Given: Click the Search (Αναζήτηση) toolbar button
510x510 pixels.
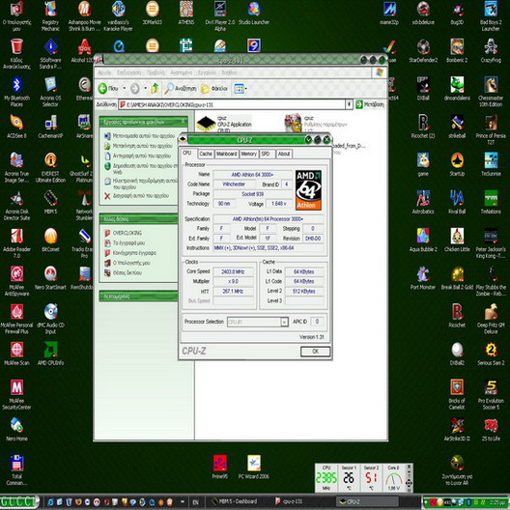Looking at the screenshot, I should [x=181, y=88].
